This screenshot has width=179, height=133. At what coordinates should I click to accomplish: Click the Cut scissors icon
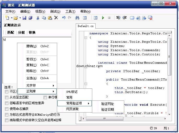point(38,18)
